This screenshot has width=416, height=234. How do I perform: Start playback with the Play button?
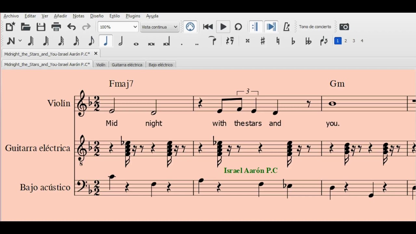pos(223,27)
